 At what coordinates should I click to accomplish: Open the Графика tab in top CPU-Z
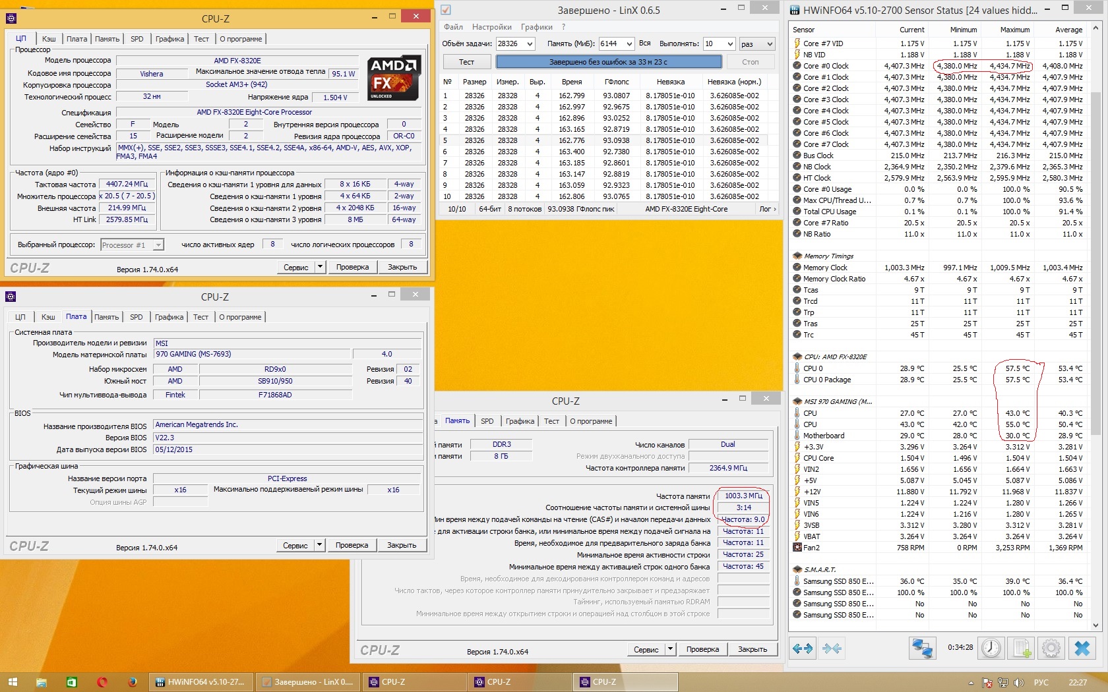pyautogui.click(x=169, y=39)
